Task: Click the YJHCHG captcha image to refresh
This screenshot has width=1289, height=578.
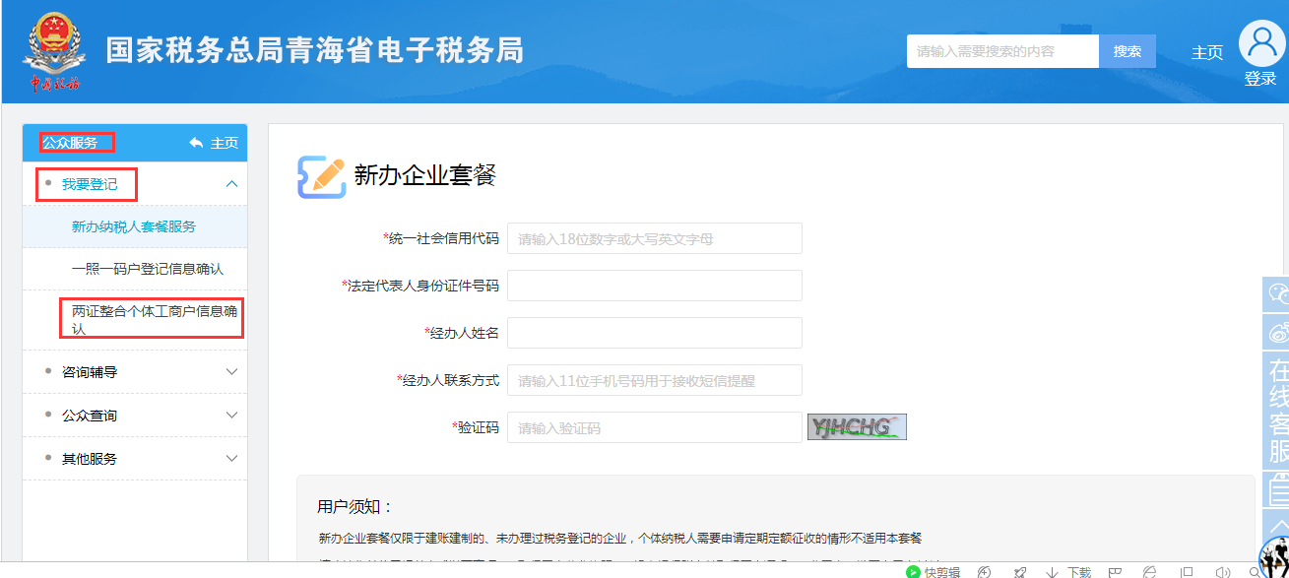Action: (856, 426)
